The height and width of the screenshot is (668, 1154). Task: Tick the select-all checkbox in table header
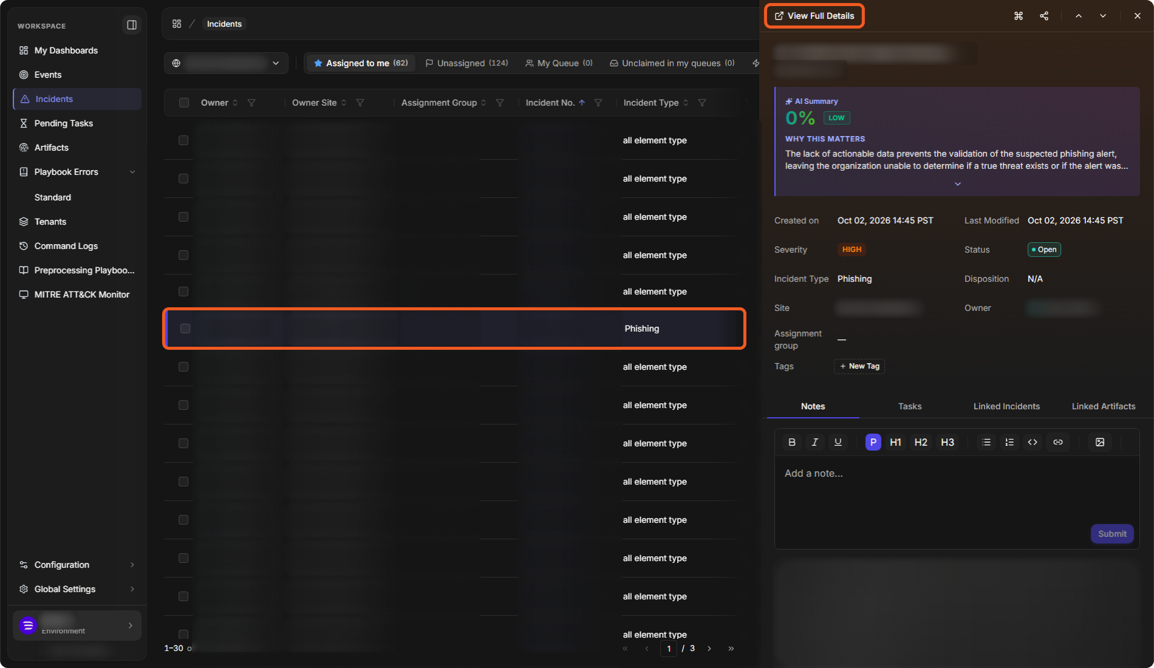(x=184, y=103)
